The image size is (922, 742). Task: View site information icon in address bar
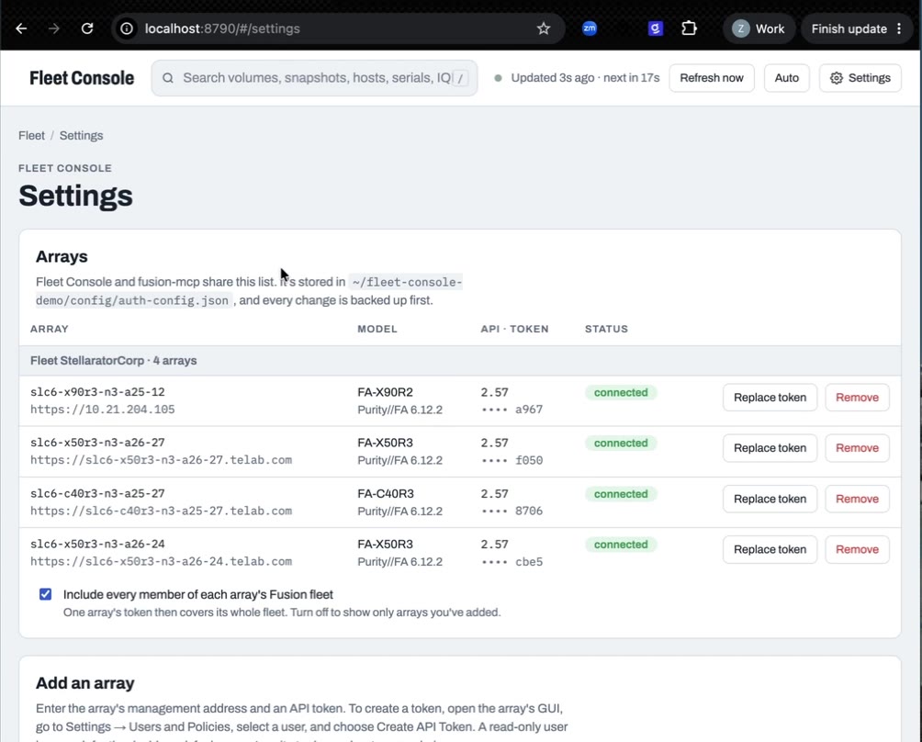pos(127,28)
